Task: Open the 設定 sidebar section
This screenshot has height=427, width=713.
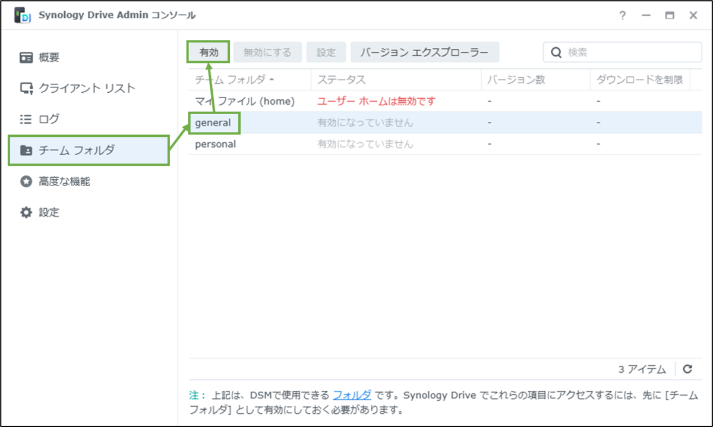Action: pos(89,212)
